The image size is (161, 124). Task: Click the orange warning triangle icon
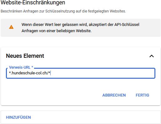pos(11,27)
